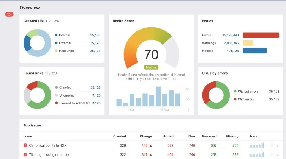This screenshot has height=159, width=286.
Task: Click Canonical points to 4XX issue name
Action: pyautogui.click(x=48, y=145)
